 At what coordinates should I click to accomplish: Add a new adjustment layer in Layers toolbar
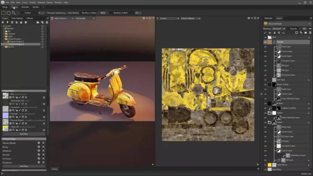[x=274, y=33]
